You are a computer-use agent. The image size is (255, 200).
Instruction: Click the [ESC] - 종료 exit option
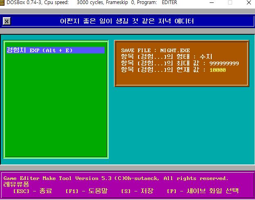pyautogui.click(x=33, y=191)
